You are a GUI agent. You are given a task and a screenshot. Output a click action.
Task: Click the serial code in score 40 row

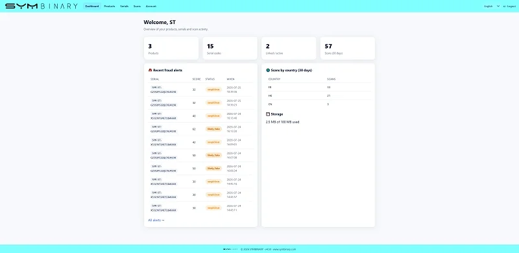163,116
